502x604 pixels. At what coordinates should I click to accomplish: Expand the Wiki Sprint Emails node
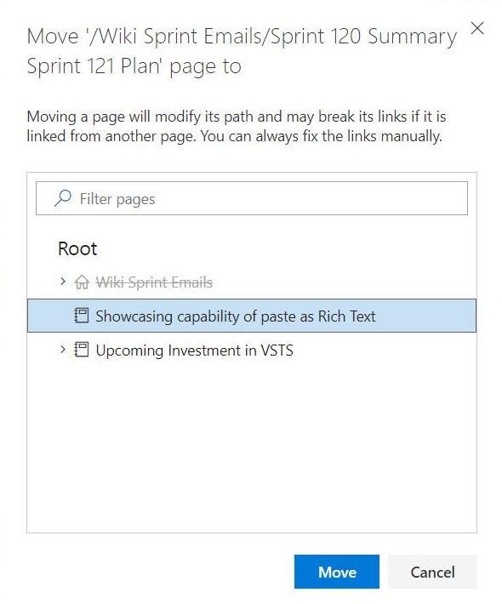(63, 282)
